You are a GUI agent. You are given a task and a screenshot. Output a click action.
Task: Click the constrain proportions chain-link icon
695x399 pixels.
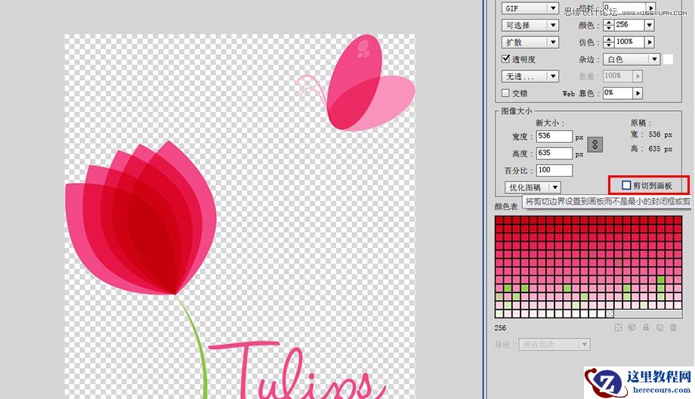click(595, 145)
